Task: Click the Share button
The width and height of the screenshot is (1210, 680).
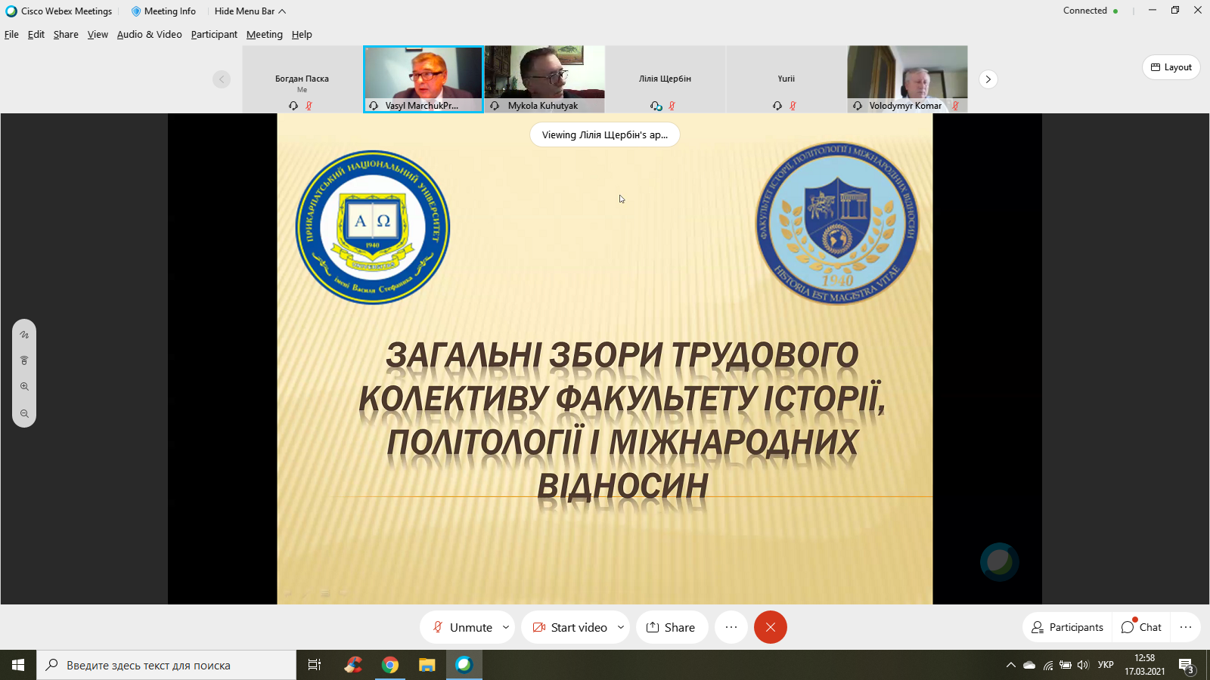Action: [671, 627]
